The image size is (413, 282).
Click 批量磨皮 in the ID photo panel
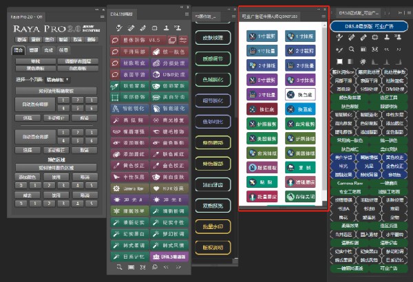pos(262,197)
